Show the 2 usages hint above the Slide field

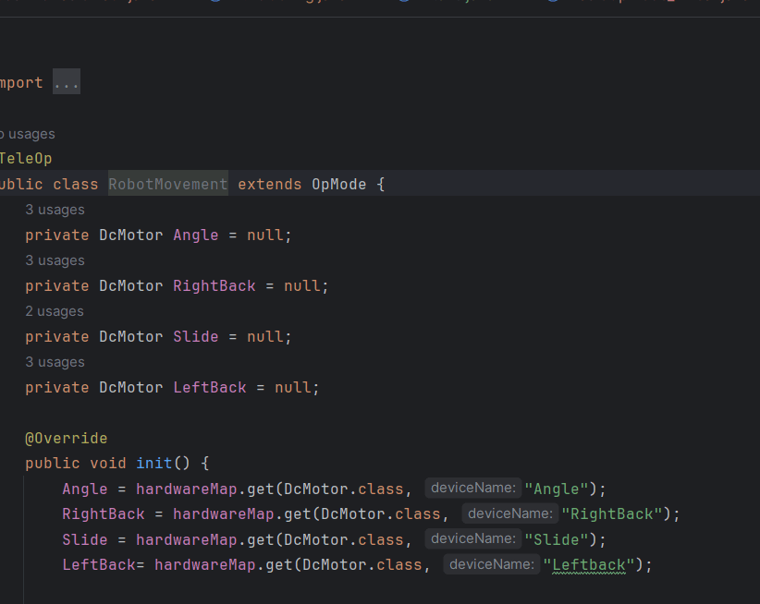pyautogui.click(x=55, y=311)
